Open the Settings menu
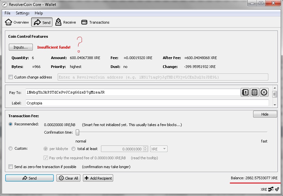Viewport: 283px width, 196px height. (23, 13)
